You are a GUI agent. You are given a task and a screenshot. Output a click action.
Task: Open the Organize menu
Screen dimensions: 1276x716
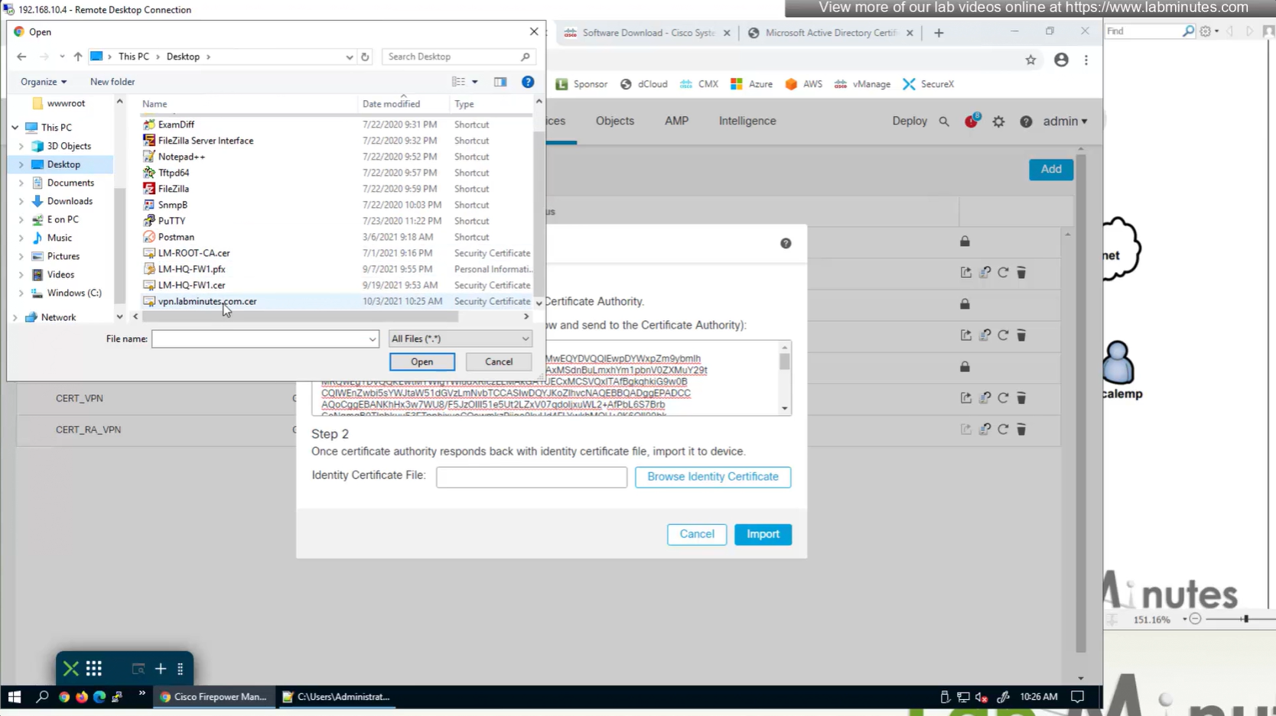point(43,82)
